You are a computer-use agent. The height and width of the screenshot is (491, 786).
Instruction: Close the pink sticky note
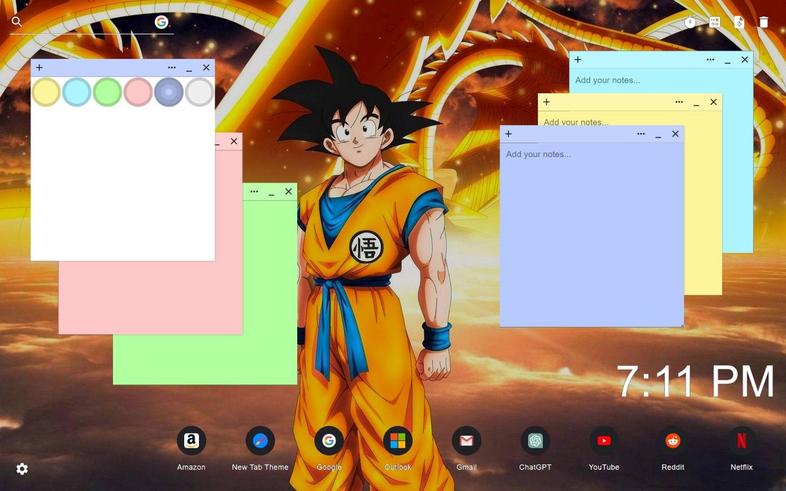coord(234,141)
